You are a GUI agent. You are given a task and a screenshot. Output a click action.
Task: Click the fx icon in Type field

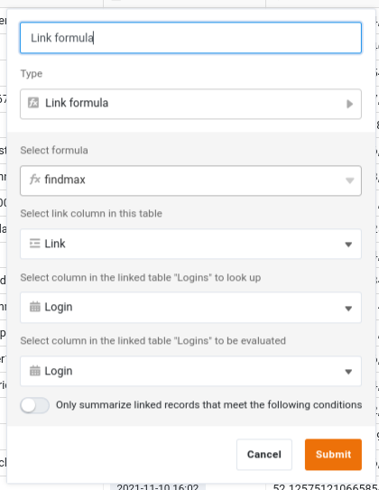tap(33, 103)
